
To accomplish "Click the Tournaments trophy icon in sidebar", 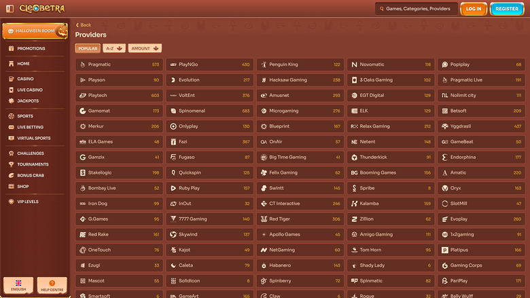I will pyautogui.click(x=11, y=164).
